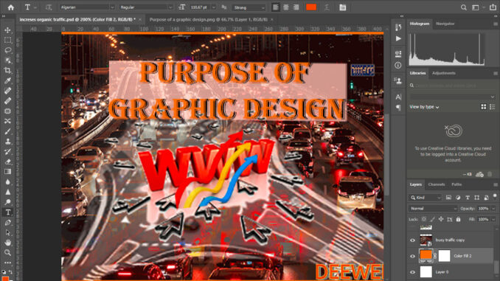Open the Paragraph panel icon in side strip

pos(398,108)
